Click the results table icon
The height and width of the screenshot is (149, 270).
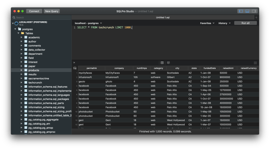26,74
